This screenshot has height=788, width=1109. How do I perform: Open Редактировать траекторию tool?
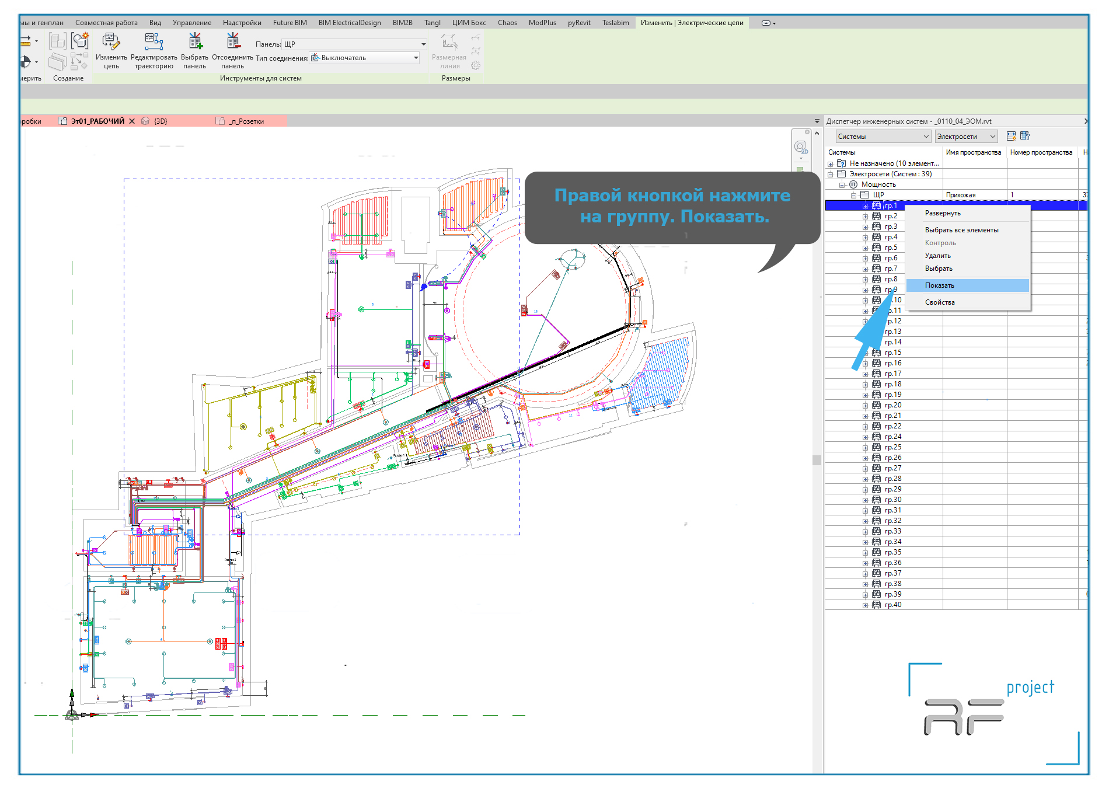154,51
